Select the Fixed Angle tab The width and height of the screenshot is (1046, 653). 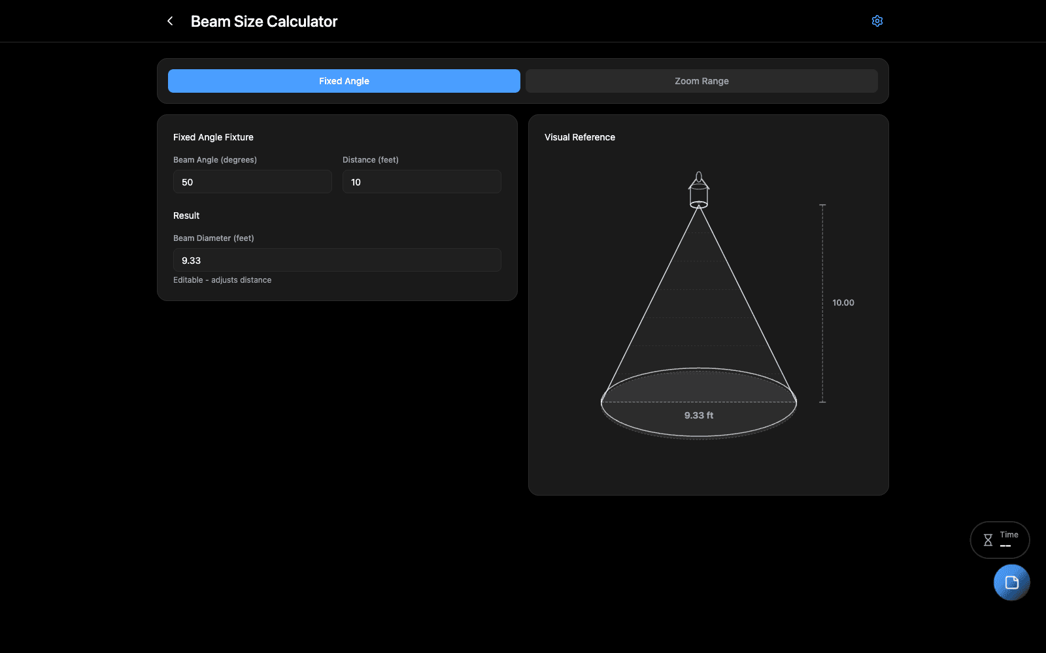tap(344, 81)
